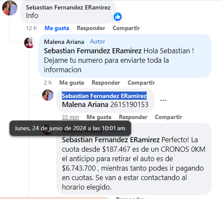The width and height of the screenshot is (221, 199).
Task: Open Sebastian's avatar on the Info comment
Action: point(10,8)
